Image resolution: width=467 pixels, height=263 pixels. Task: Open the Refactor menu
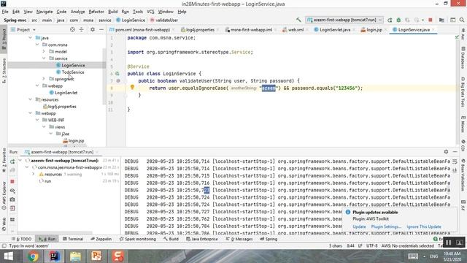[96, 12]
